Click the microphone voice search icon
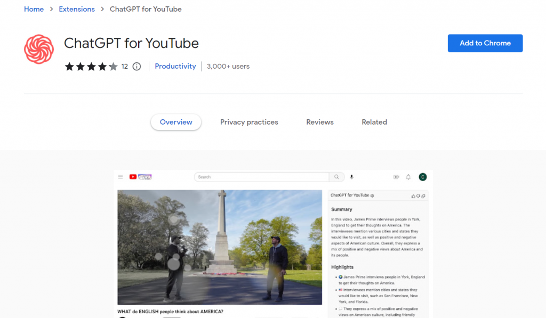The image size is (546, 318). (x=352, y=177)
